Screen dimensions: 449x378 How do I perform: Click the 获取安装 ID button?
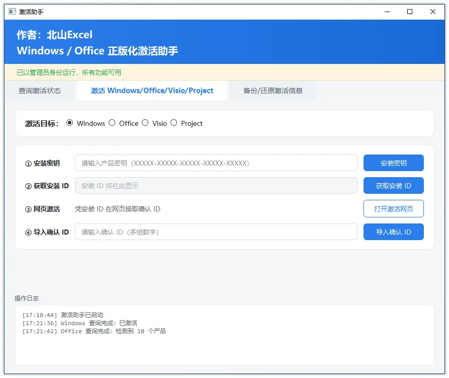click(x=394, y=186)
